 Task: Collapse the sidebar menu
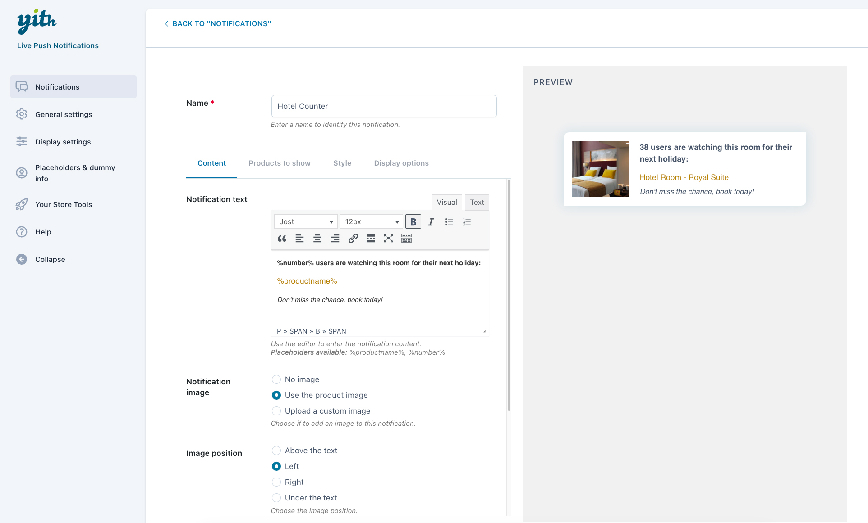(x=73, y=259)
